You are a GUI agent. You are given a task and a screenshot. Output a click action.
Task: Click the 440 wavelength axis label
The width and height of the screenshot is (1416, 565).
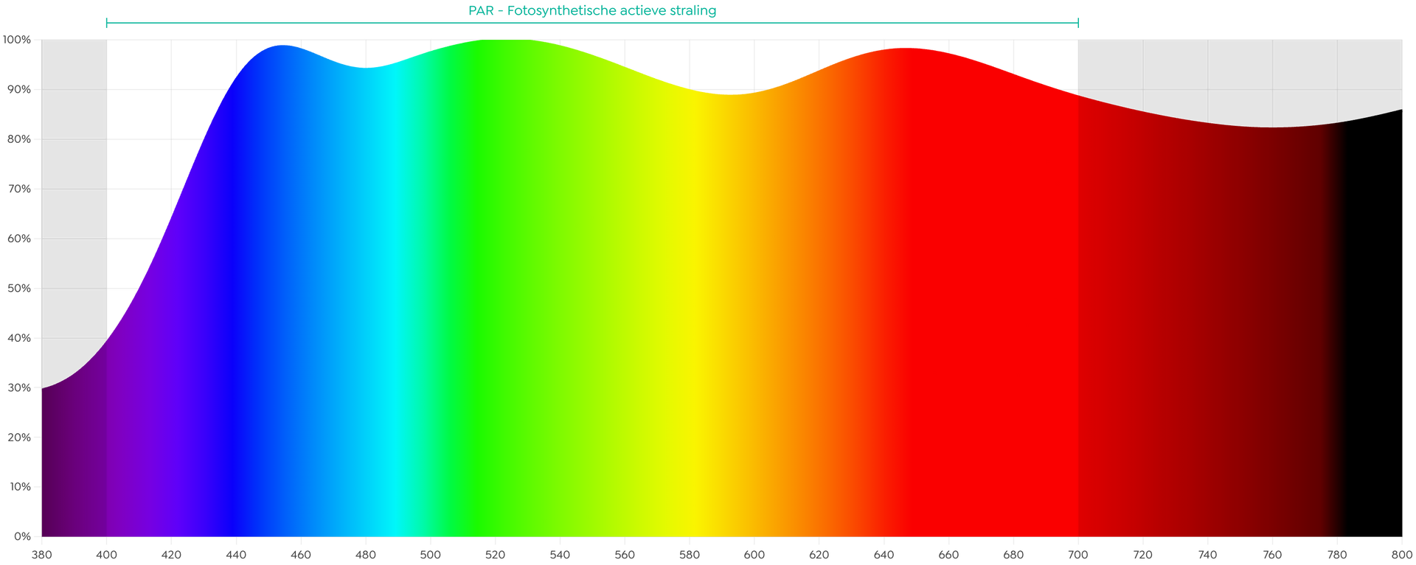point(236,554)
